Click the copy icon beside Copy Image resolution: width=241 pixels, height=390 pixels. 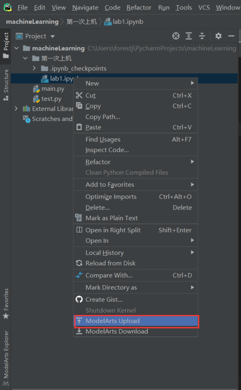[x=79, y=105]
